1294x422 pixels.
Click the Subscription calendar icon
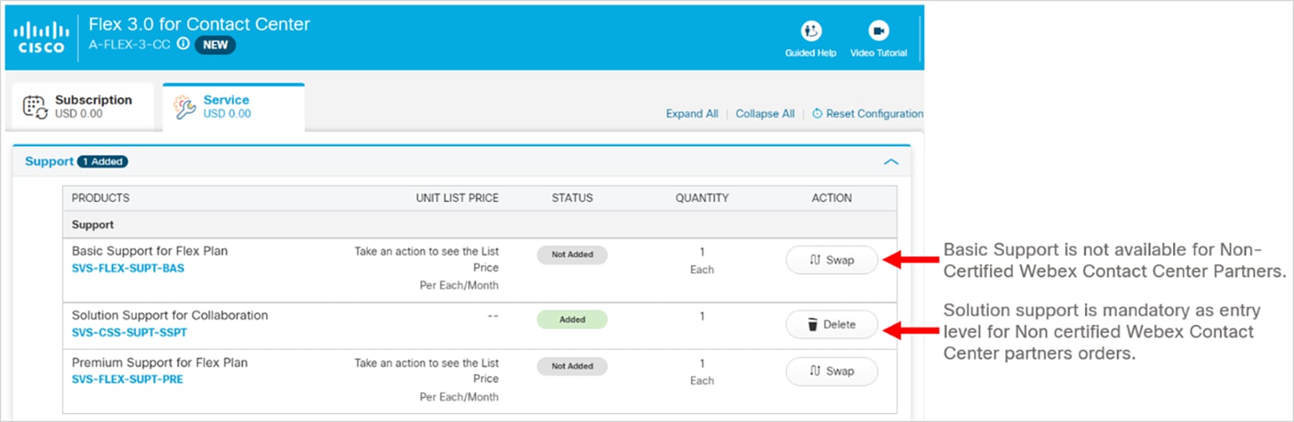(35, 106)
